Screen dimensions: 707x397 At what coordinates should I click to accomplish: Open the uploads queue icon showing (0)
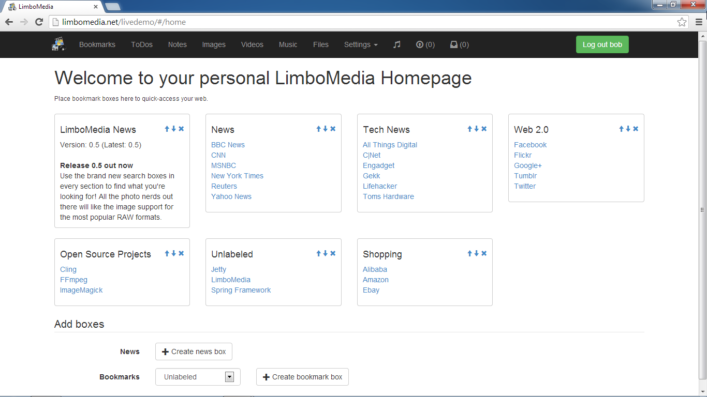click(425, 44)
